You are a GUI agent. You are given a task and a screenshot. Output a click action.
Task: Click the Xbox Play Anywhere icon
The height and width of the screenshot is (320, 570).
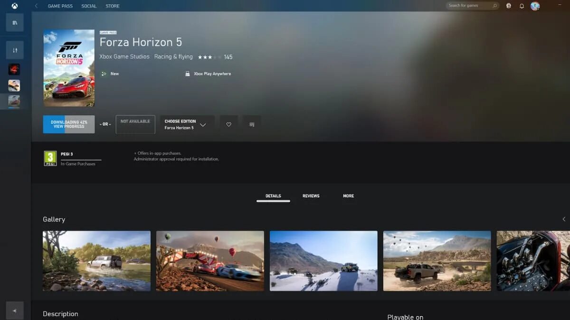188,74
